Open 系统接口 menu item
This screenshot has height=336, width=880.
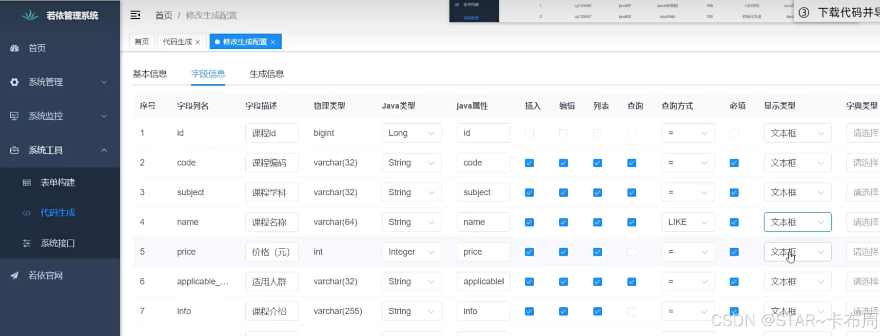point(60,243)
